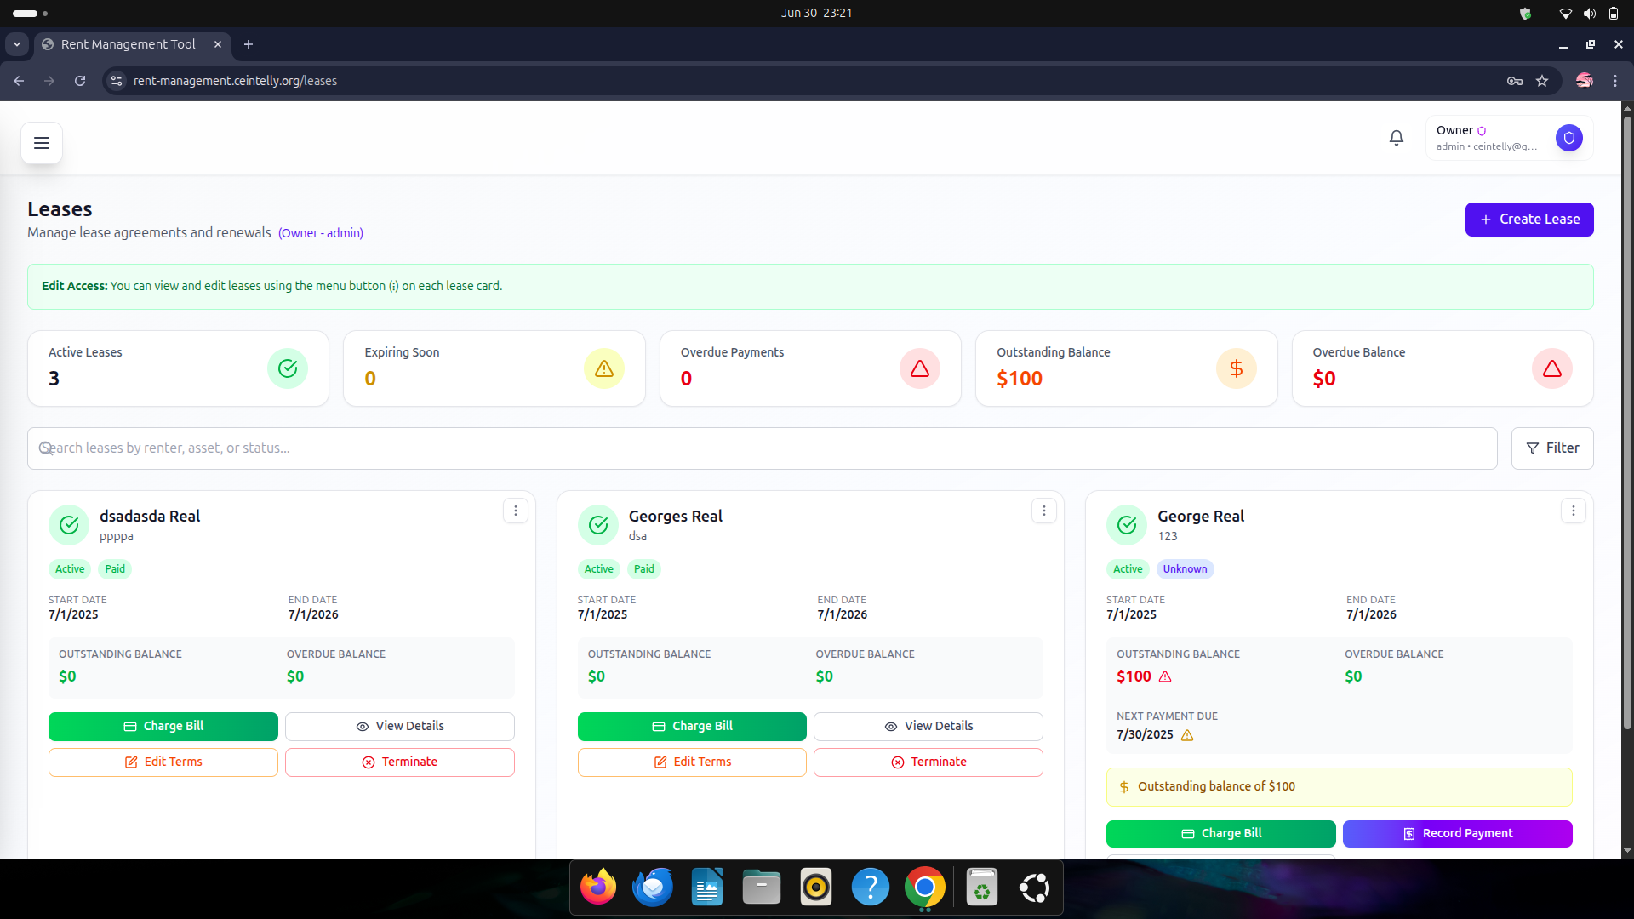The width and height of the screenshot is (1634, 919).
Task: Select the Rent Management Tool browser tab
Action: tap(128, 44)
